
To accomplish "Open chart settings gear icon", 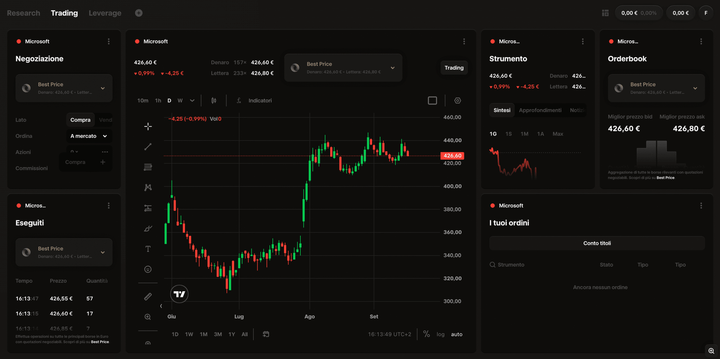I will (x=458, y=100).
